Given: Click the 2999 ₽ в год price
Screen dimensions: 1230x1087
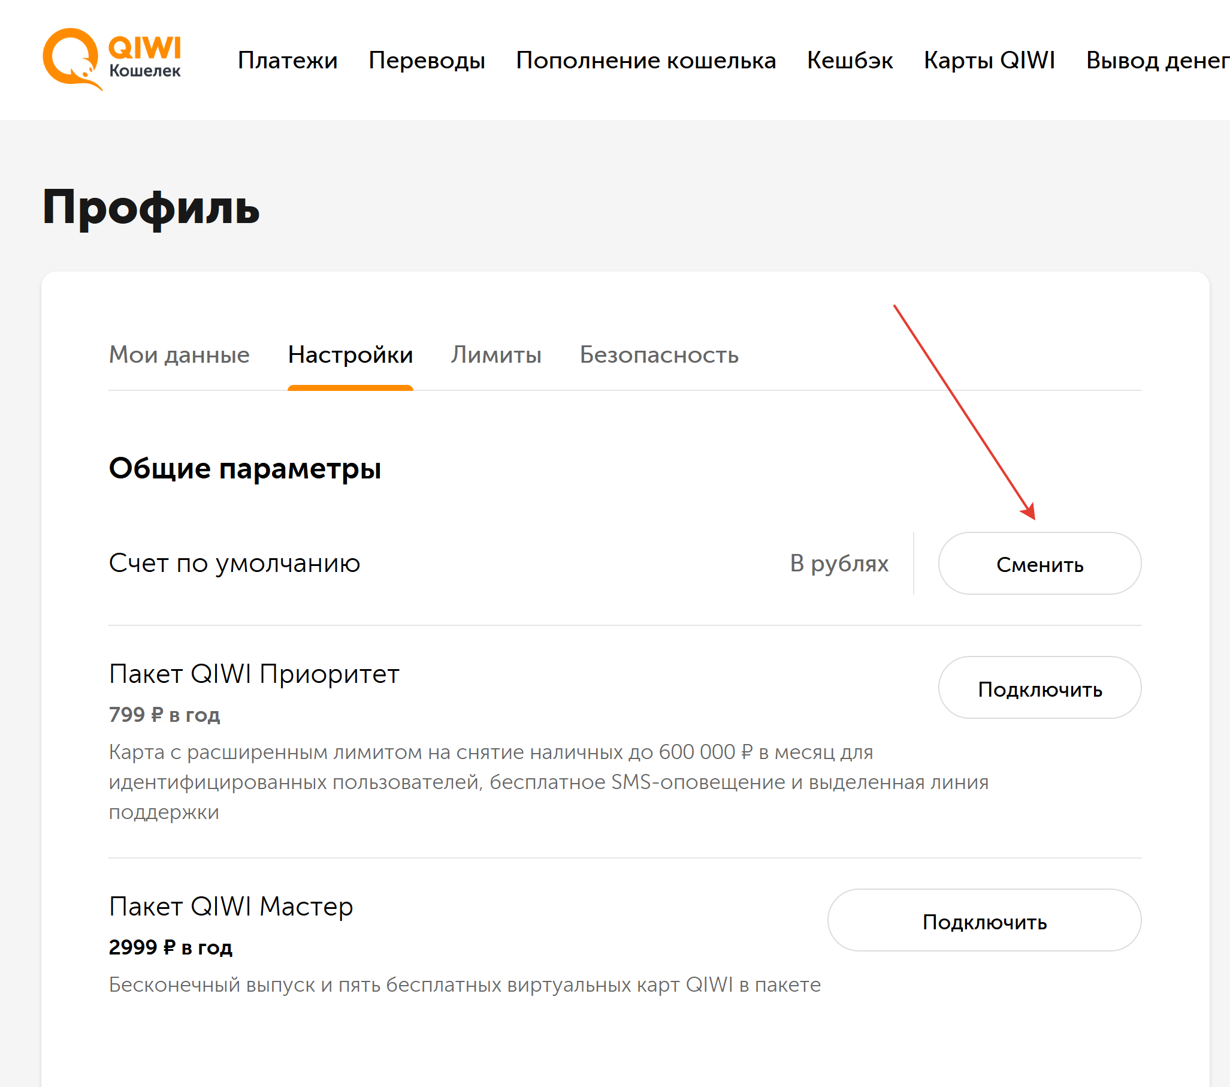Looking at the screenshot, I should pos(170,947).
